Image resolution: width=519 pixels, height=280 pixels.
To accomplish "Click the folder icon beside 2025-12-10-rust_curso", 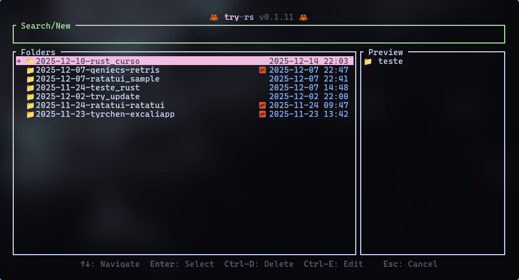I will [30, 61].
